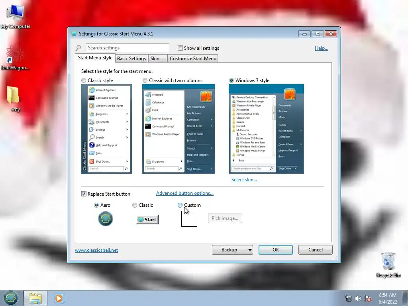Click the OK button

coord(276,250)
